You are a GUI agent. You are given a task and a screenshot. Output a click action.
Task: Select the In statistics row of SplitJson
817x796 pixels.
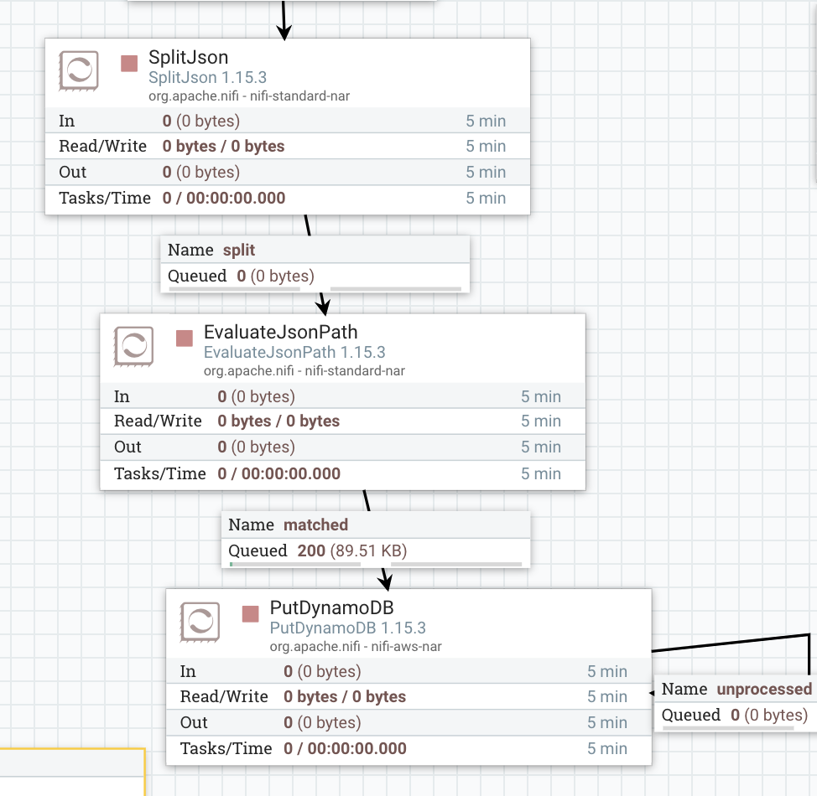pos(252,121)
